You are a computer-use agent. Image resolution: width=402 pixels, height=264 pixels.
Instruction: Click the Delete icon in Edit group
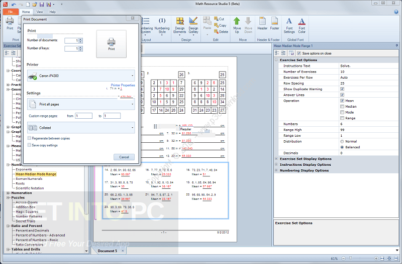pyautogui.click(x=216, y=32)
